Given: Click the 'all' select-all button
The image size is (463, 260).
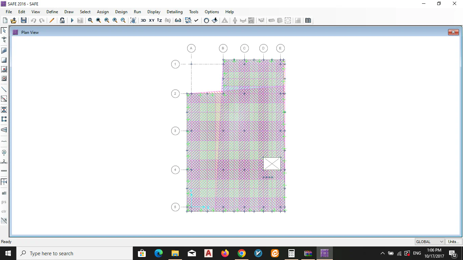Looking at the screenshot, I should (4, 193).
